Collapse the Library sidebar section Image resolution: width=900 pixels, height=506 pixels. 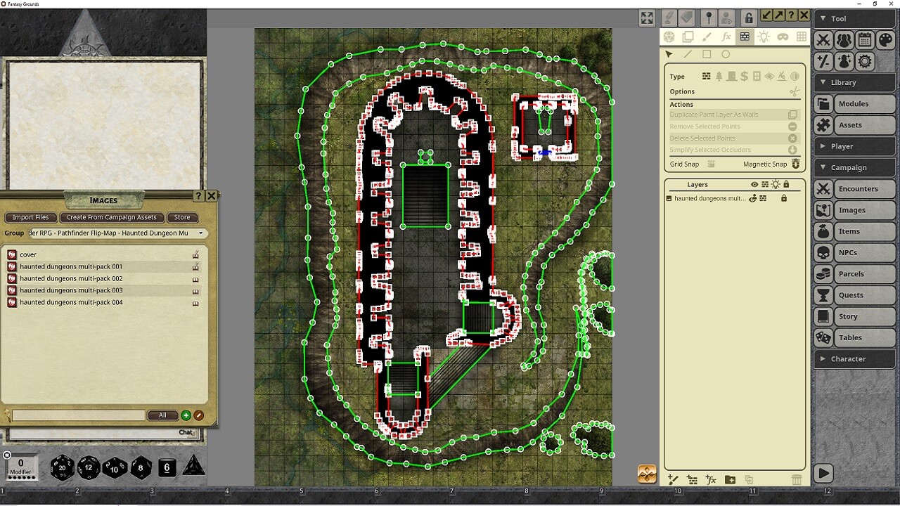pyautogui.click(x=855, y=82)
